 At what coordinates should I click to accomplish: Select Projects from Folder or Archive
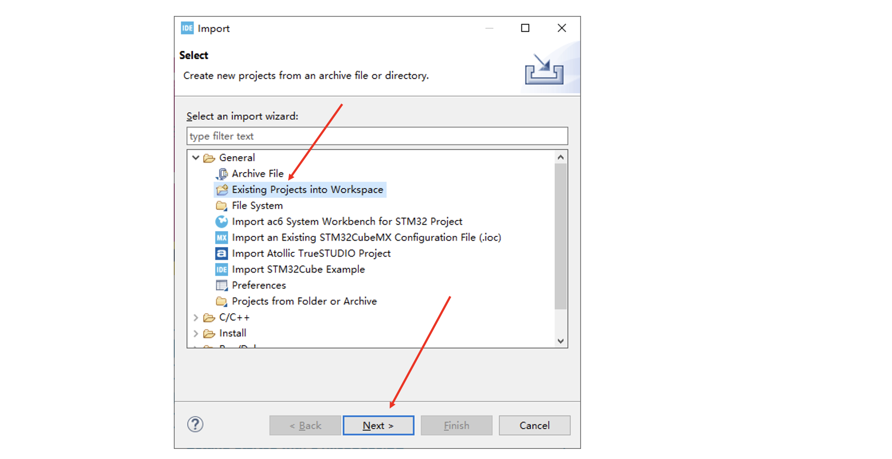(x=304, y=301)
